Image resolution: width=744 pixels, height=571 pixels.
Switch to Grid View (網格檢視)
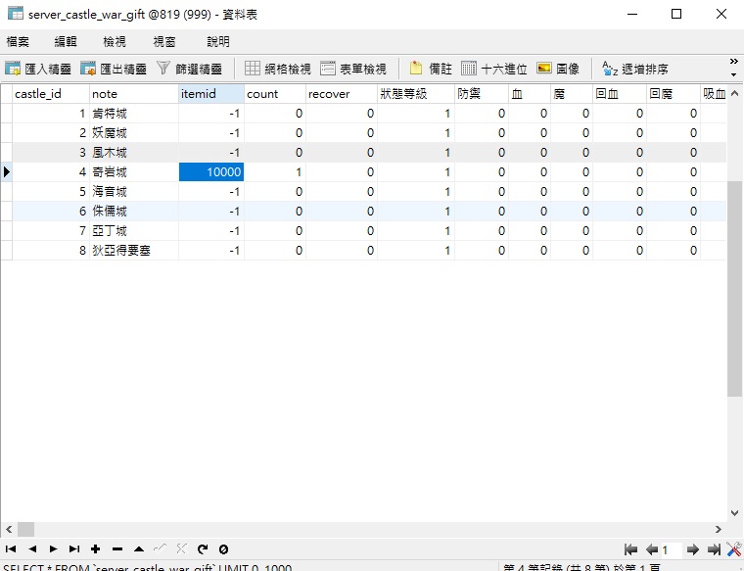coord(278,69)
